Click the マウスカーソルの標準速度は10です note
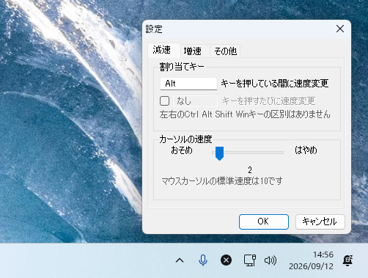Viewport: 368px width, 278px height. pos(222,181)
